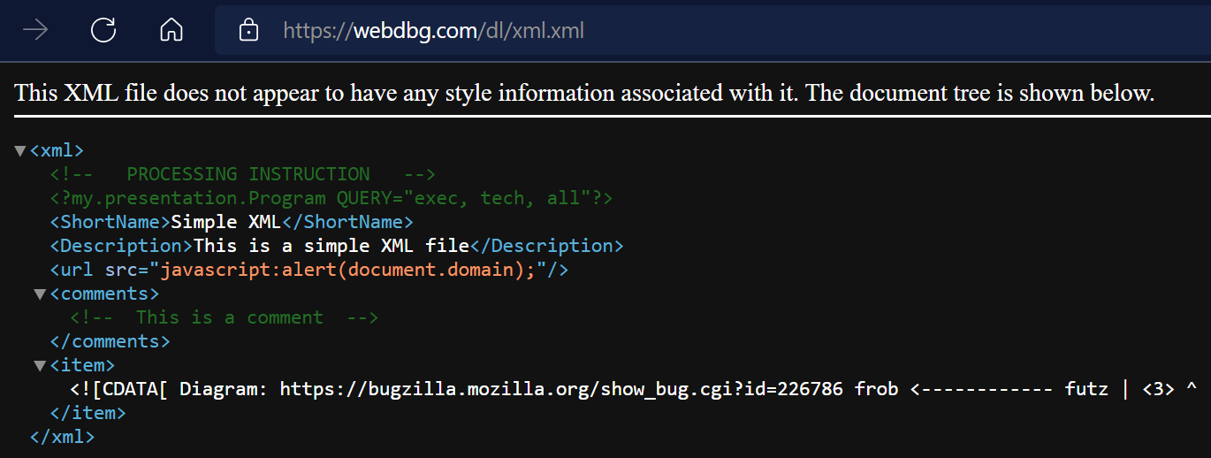Image resolution: width=1211 pixels, height=458 pixels.
Task: Click the opening <comments> tag
Action: click(x=104, y=294)
